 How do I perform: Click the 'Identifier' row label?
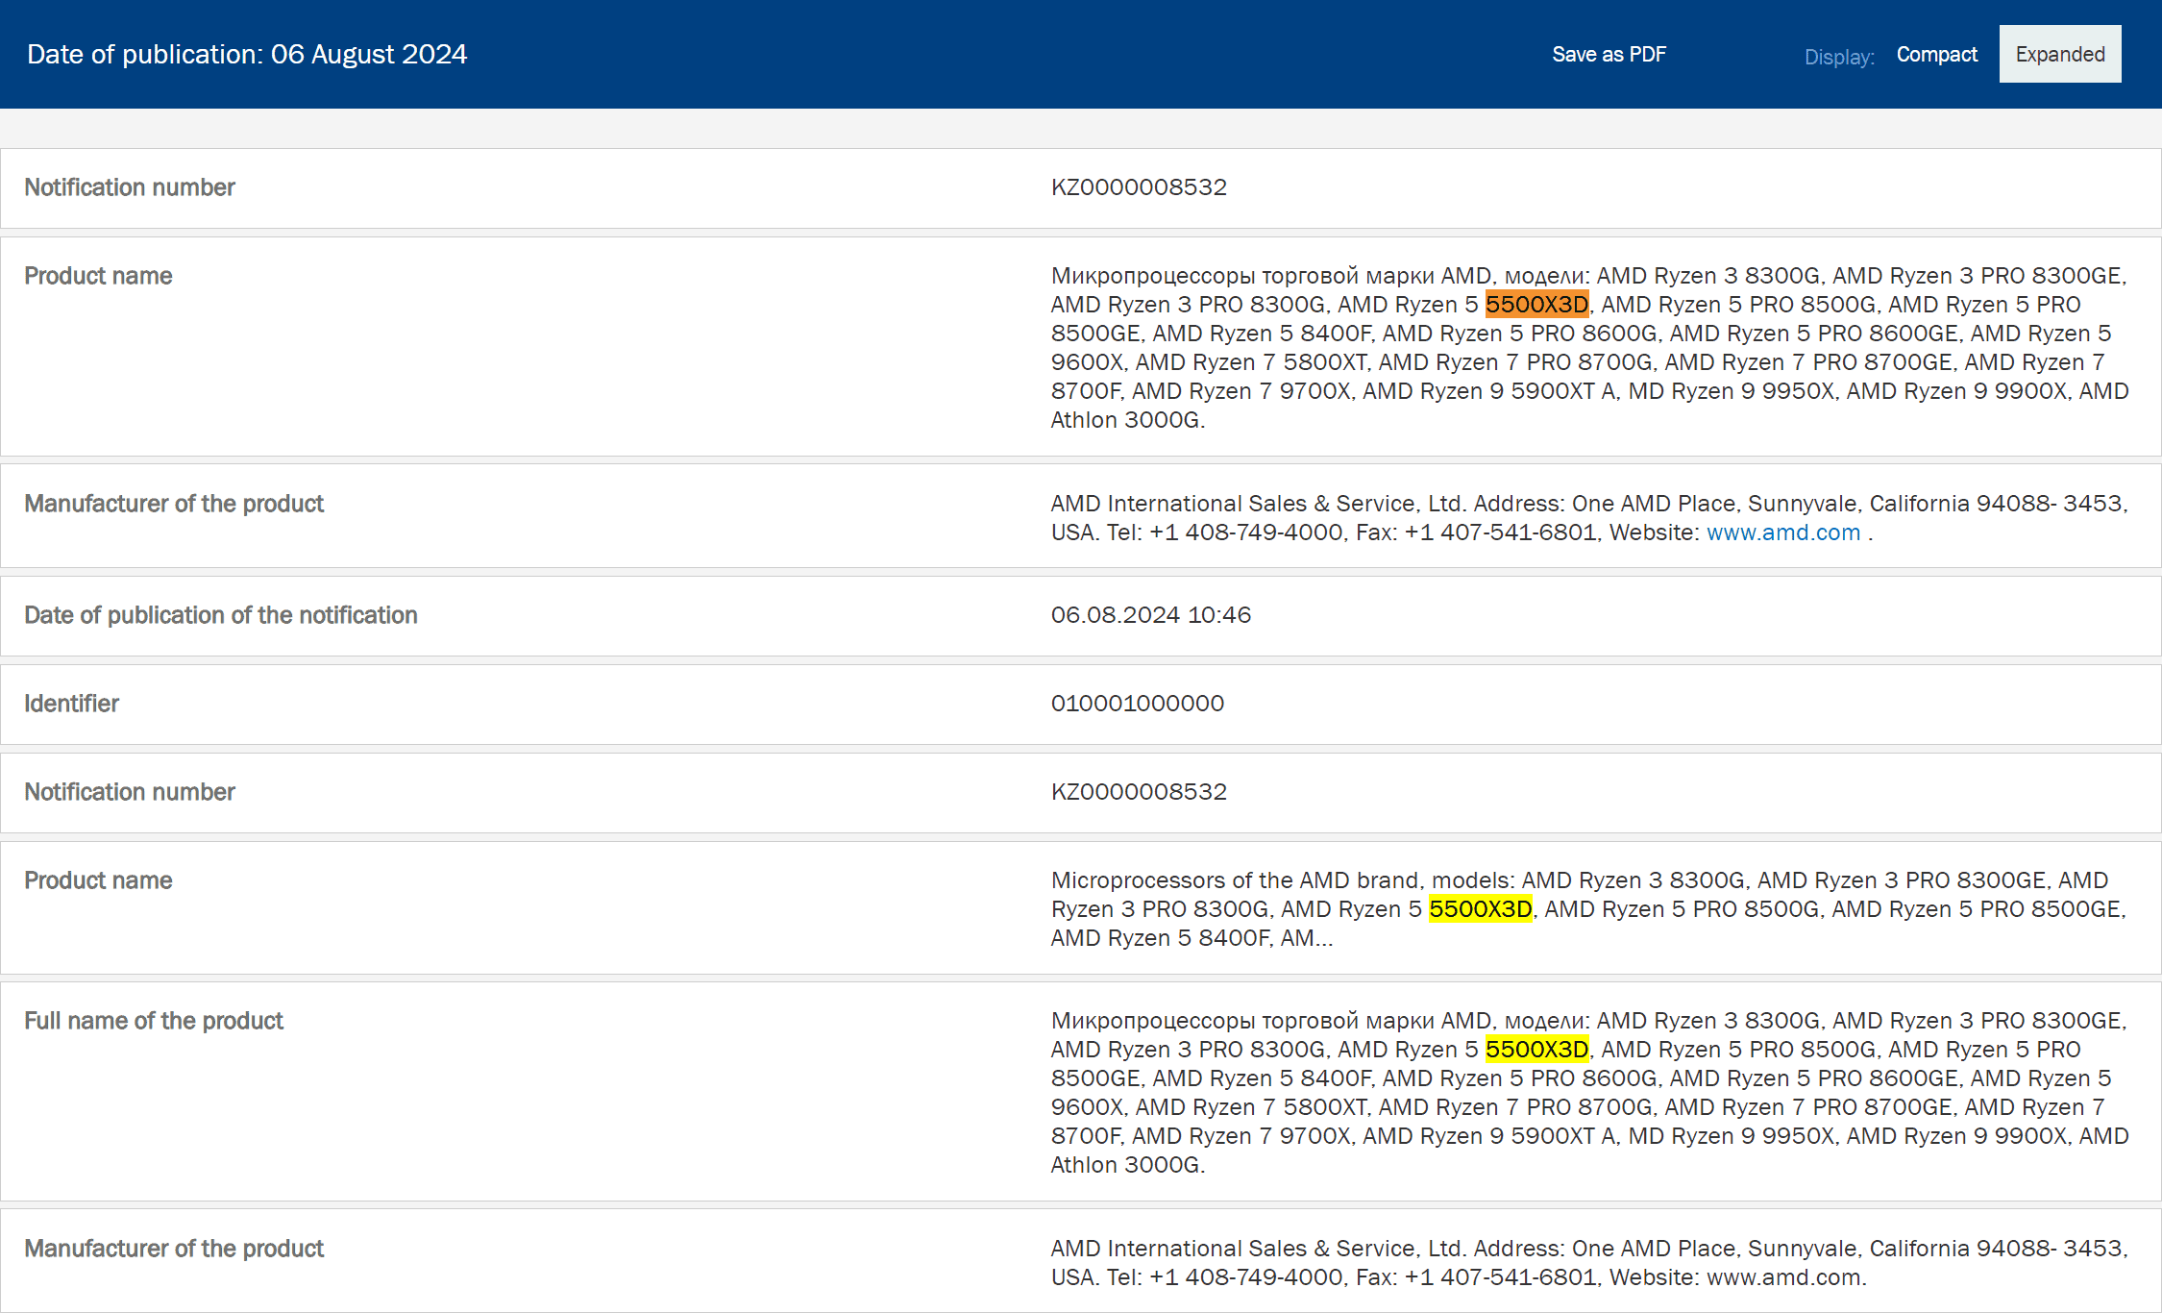click(x=71, y=704)
